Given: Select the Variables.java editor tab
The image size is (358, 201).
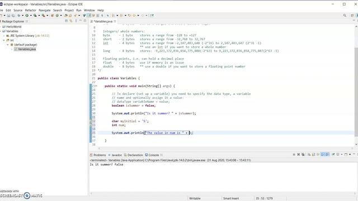Looking at the screenshot, I should 103,21.
